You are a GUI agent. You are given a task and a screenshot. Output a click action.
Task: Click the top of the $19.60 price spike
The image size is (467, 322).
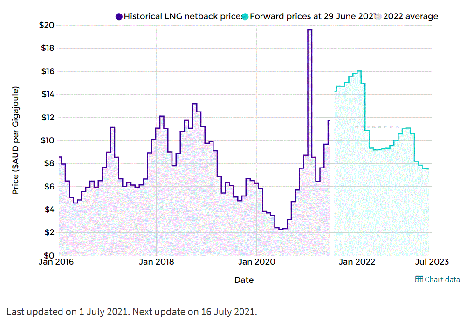[309, 30]
